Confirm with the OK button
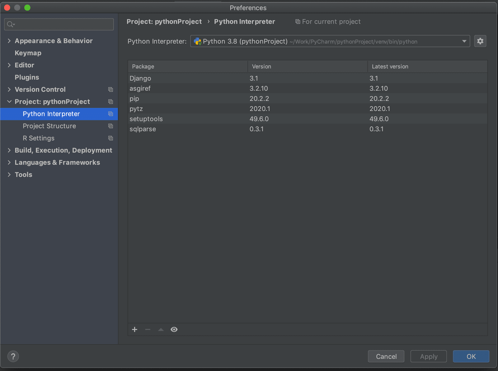 471,356
